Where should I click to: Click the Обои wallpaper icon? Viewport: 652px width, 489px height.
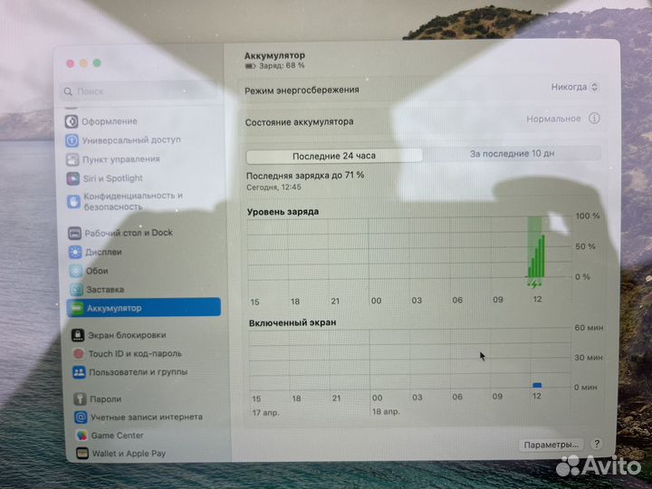76,271
